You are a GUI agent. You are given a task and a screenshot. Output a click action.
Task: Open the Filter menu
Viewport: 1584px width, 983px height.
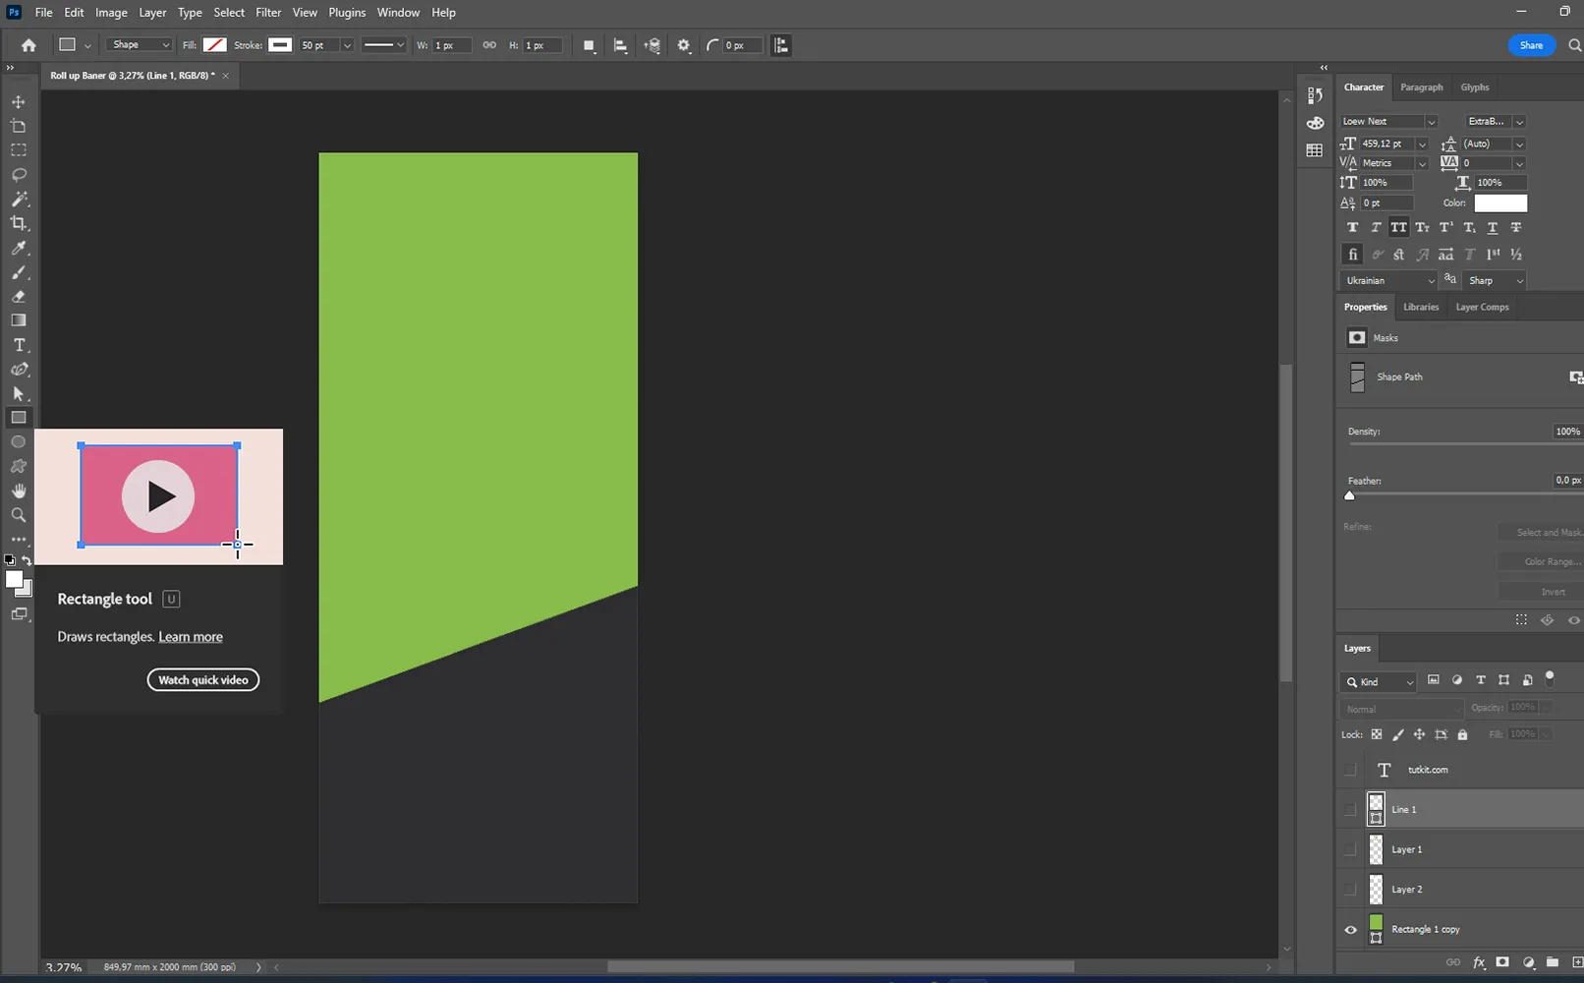268,13
